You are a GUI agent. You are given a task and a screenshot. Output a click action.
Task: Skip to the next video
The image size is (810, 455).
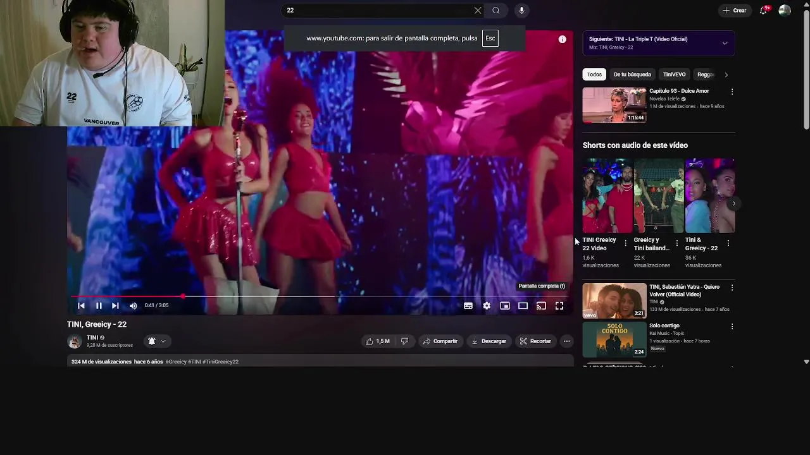tap(115, 305)
